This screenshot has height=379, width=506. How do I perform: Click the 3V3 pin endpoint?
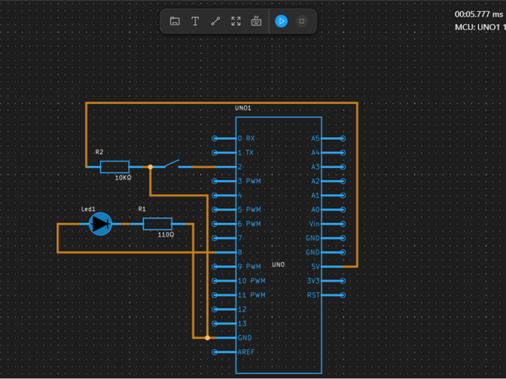(x=343, y=281)
